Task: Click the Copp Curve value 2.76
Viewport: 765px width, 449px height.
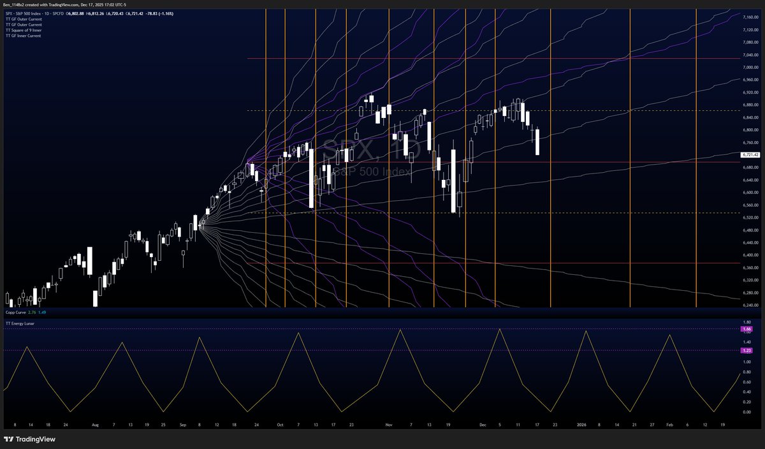Action: coord(33,313)
